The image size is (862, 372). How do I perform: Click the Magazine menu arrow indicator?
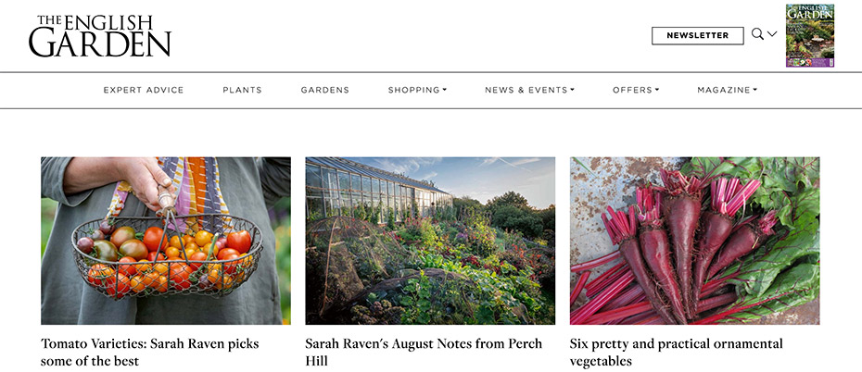tap(754, 90)
